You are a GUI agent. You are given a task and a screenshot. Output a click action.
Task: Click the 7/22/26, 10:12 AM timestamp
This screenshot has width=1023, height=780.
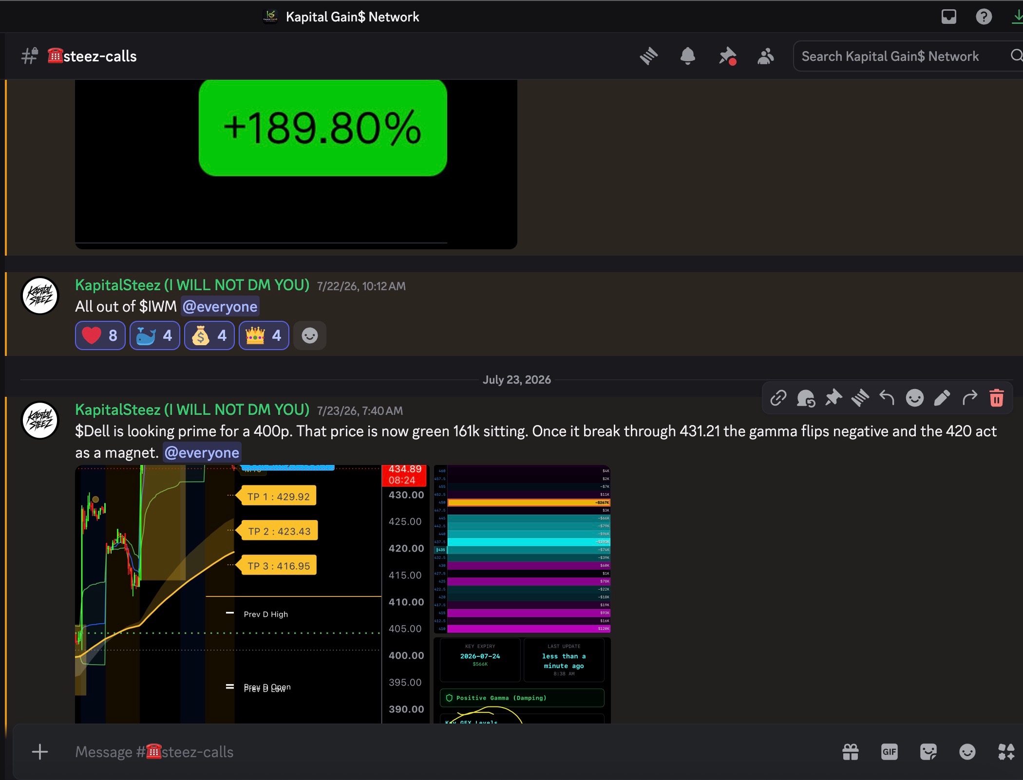point(361,286)
